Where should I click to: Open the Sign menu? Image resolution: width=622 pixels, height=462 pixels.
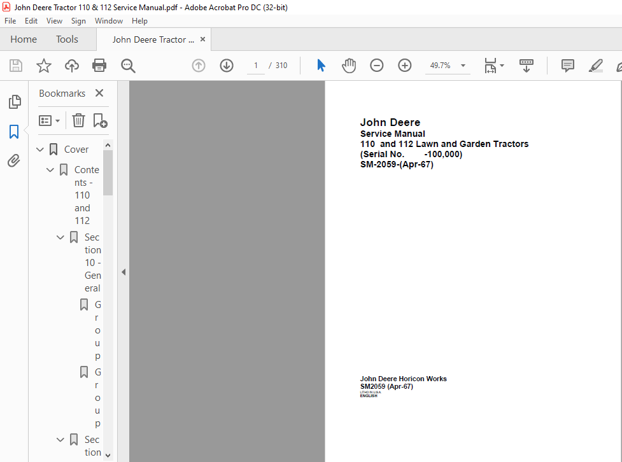pyautogui.click(x=78, y=21)
